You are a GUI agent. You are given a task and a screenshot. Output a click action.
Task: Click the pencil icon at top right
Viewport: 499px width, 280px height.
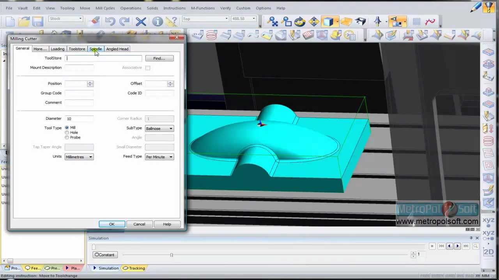coord(476,8)
